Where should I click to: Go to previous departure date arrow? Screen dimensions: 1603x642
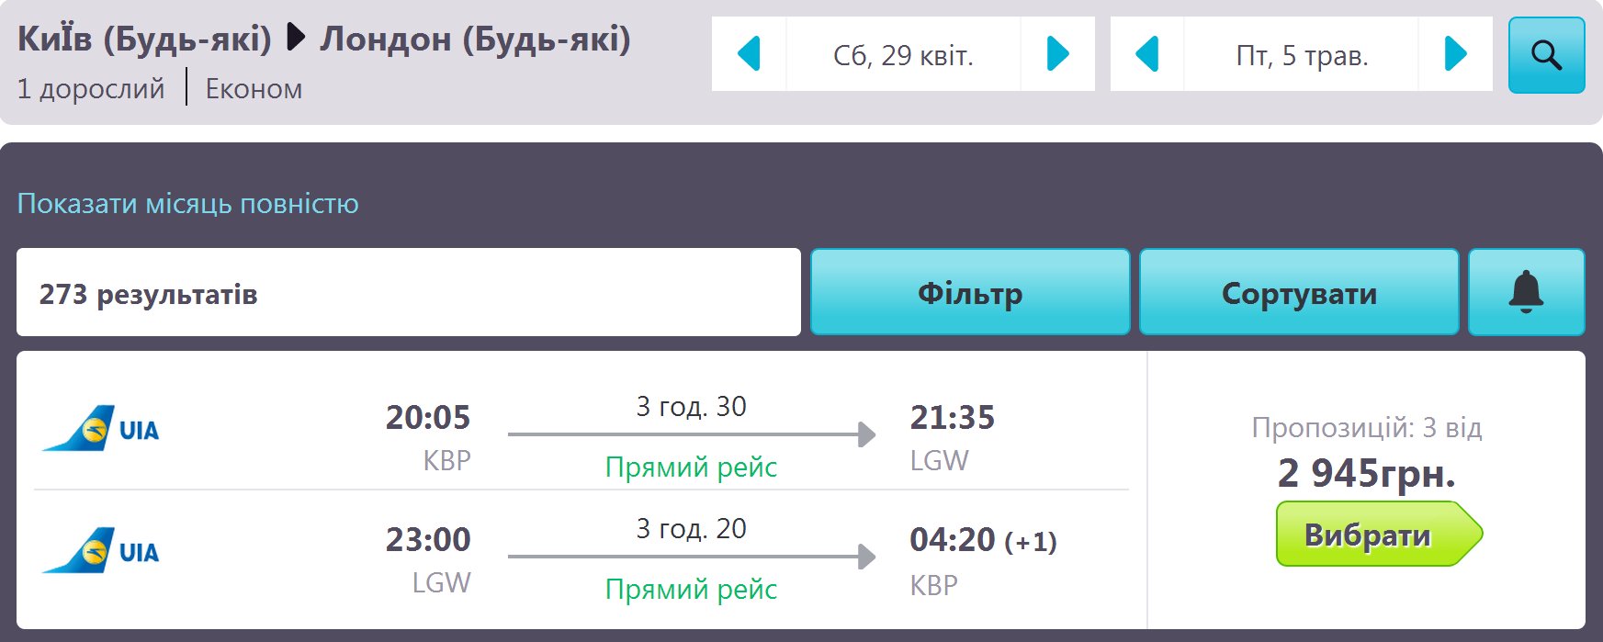[749, 54]
